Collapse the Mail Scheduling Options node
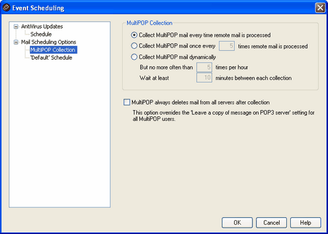 pos(16,42)
